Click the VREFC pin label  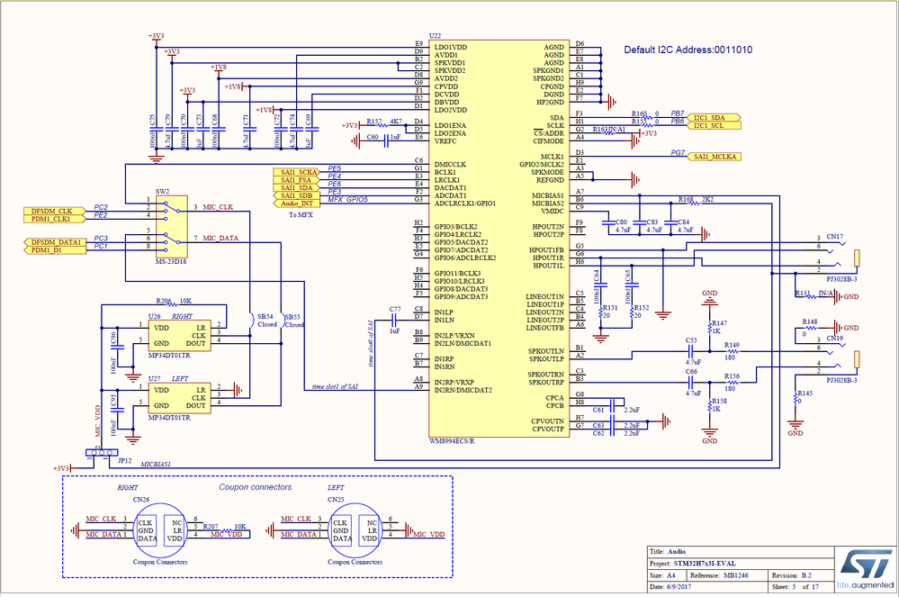click(445, 141)
